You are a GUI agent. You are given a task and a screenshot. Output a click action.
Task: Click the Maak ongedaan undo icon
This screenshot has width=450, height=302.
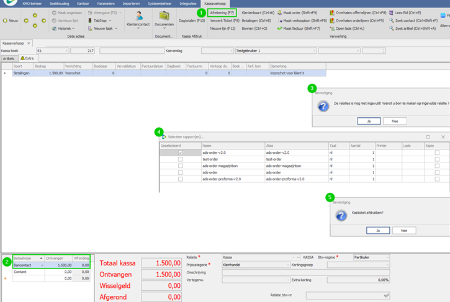click(x=54, y=13)
